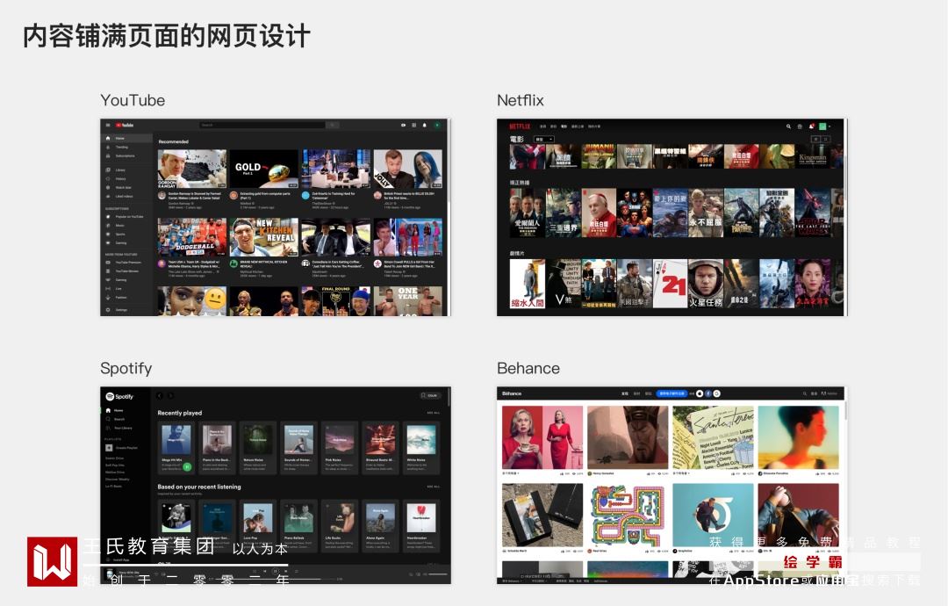
Task: Click the Behance logo
Action: point(512,393)
